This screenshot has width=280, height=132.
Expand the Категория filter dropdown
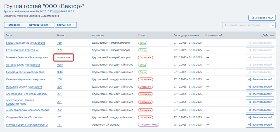[40, 25]
